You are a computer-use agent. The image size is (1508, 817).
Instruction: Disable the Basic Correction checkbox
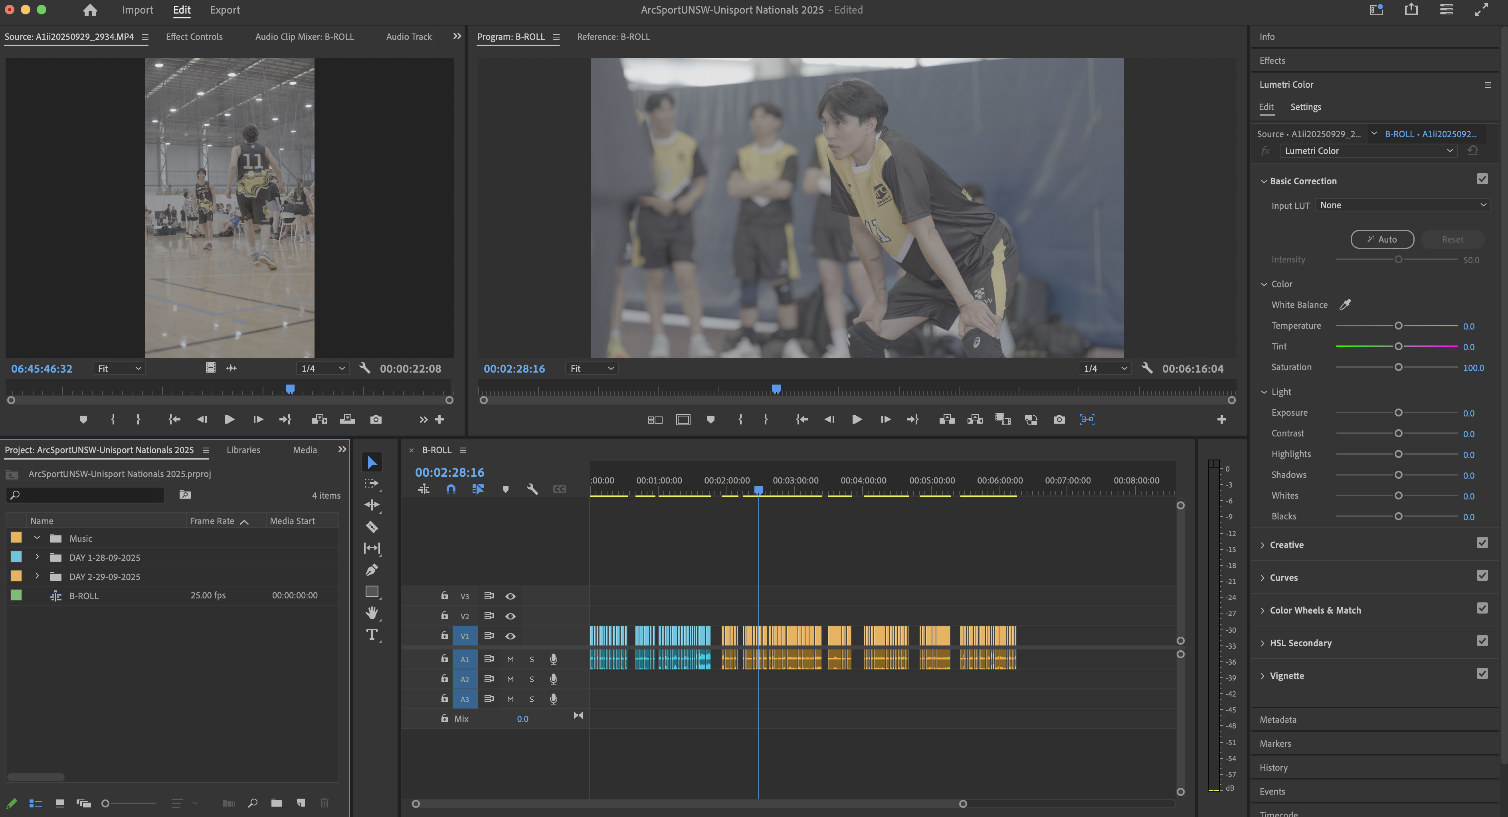tap(1482, 180)
